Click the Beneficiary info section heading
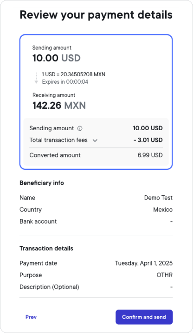Viewport: 193px width, 333px height. (x=42, y=183)
